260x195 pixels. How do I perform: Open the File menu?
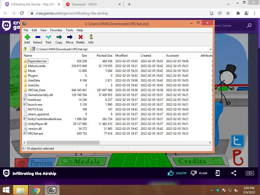[x=26, y=30]
